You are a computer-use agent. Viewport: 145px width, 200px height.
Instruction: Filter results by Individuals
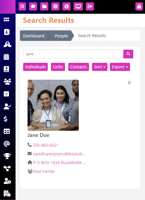click(35, 67)
